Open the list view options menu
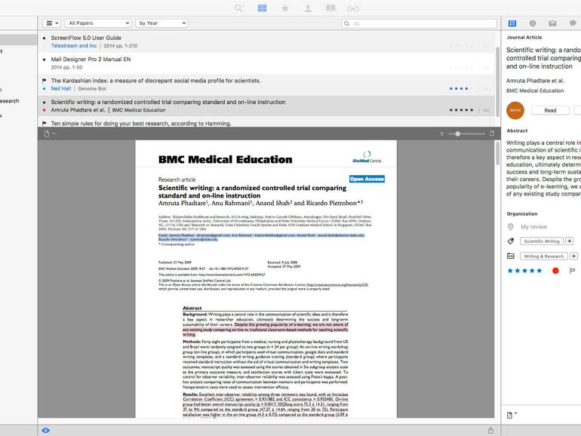This screenshot has height=436, width=581. 51,23
